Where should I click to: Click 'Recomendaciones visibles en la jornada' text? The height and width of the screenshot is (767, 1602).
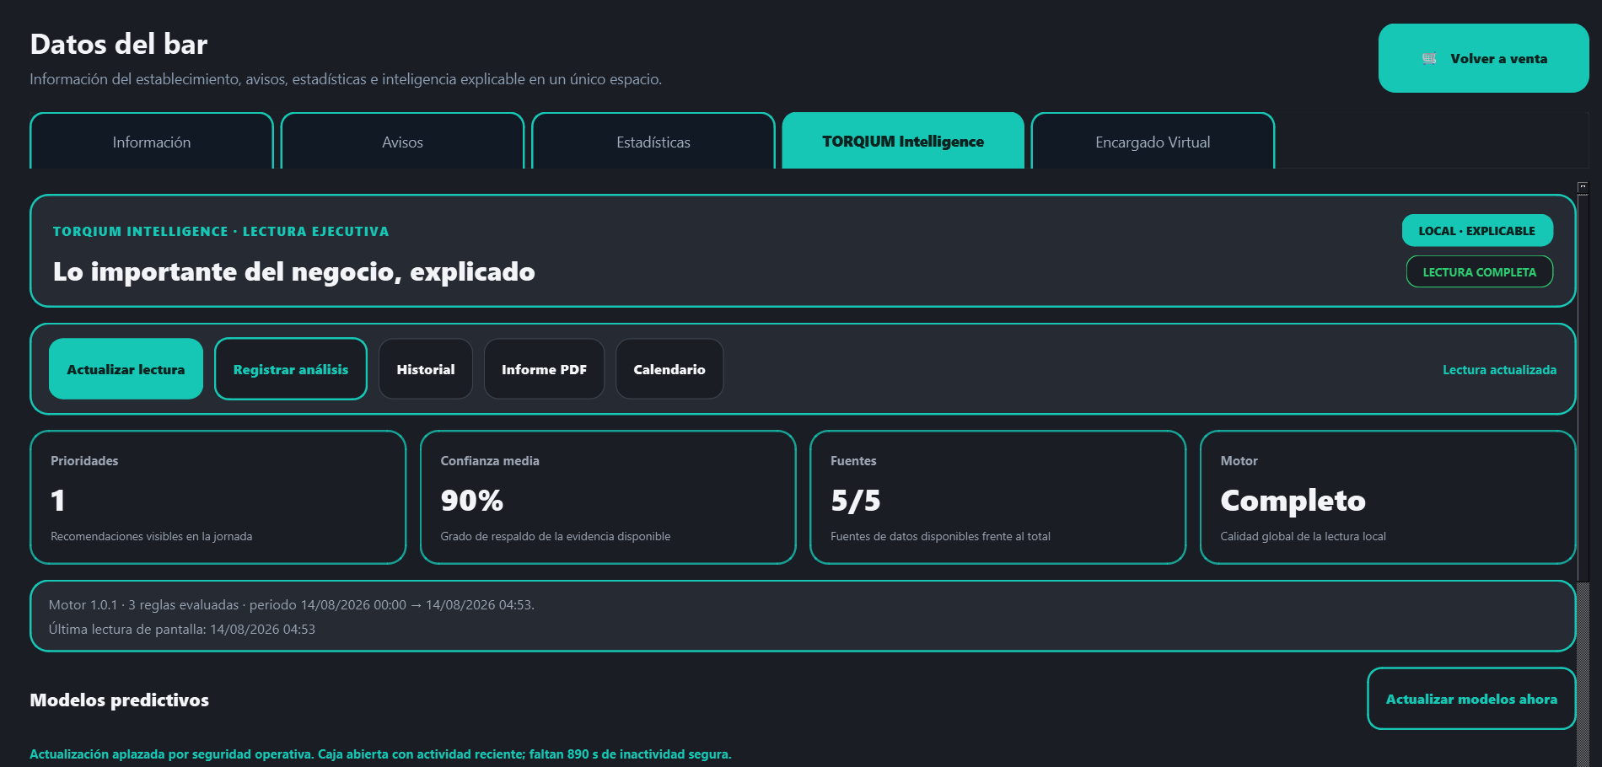(151, 536)
